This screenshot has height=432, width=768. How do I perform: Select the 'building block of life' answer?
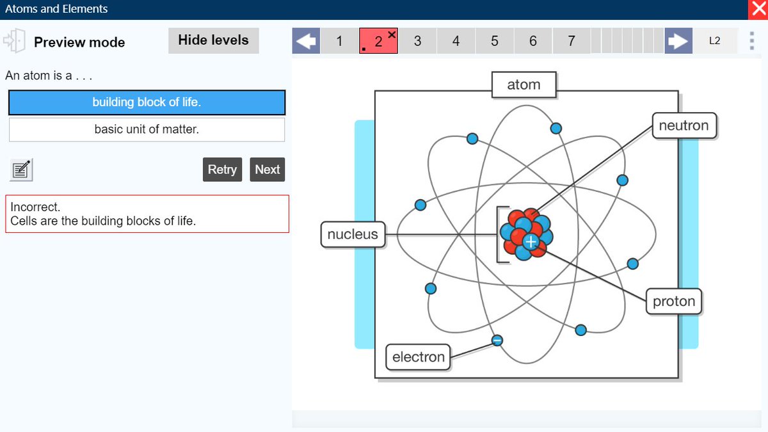click(147, 102)
